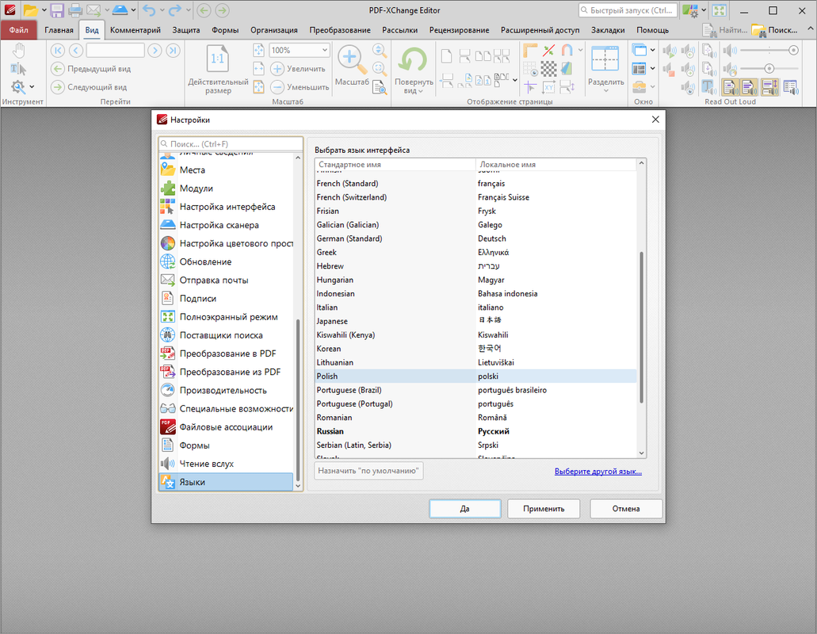Screen dimensions: 817x634
Task: Click the Разделить split window icon
Action: coord(605,59)
